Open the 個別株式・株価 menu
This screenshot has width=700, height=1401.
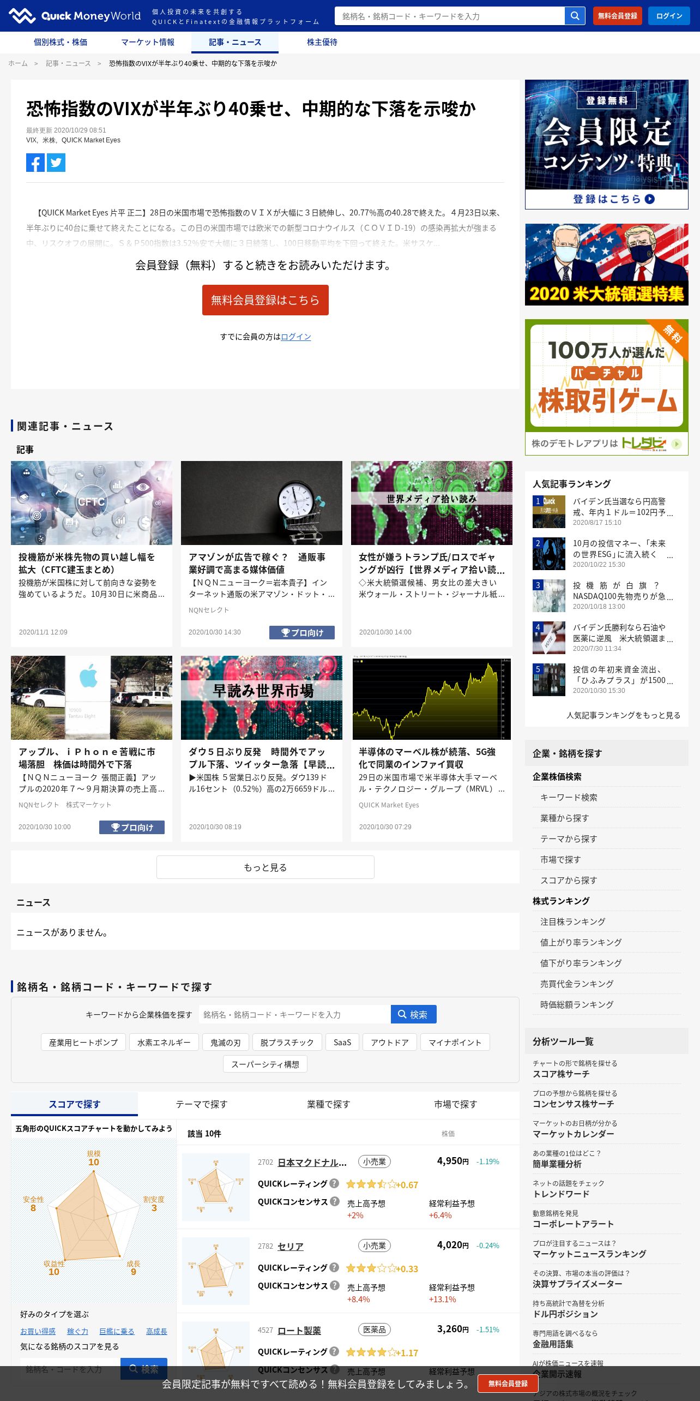pyautogui.click(x=61, y=42)
